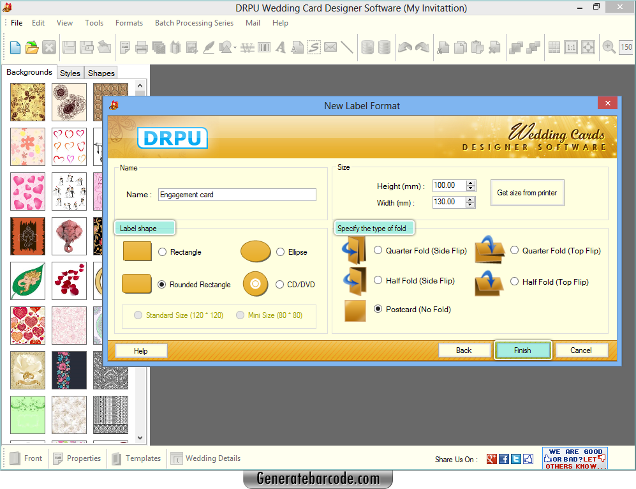The height and width of the screenshot is (489, 636).
Task: Select the pink hearts background thumbnail
Action: (x=27, y=191)
